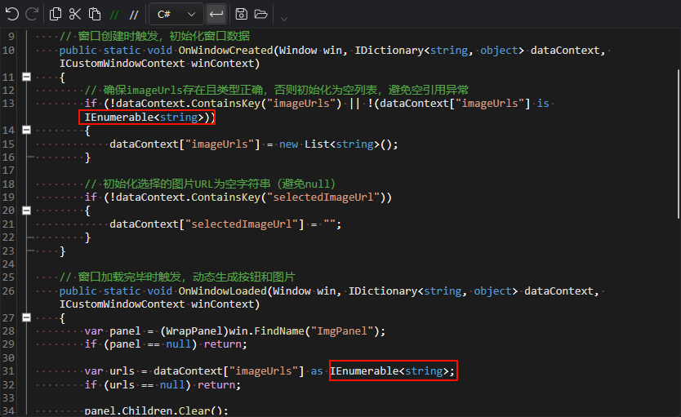681x417 pixels.
Task: Click "var urls" on line 31
Action: (109, 371)
